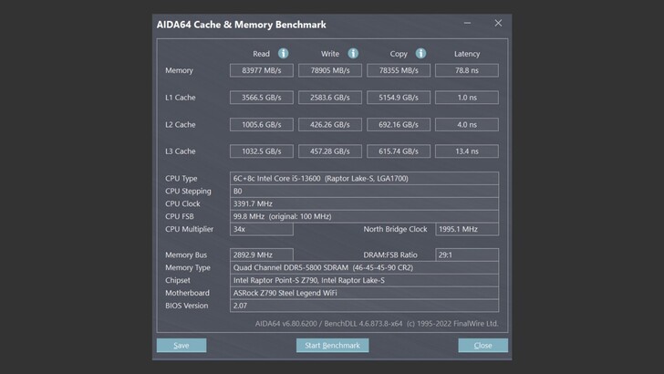Click the L2 Cache row label
Screen dimensions: 664x374
click(x=181, y=125)
